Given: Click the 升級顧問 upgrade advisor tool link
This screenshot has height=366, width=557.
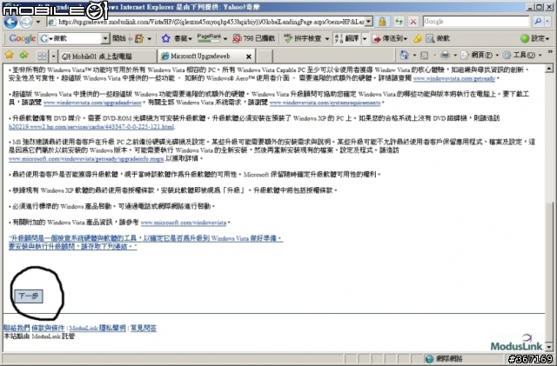Looking at the screenshot, I should tap(145, 242).
